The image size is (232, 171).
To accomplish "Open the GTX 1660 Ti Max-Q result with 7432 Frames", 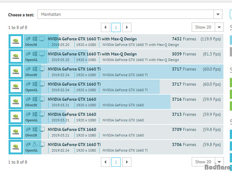I will 92,39.
